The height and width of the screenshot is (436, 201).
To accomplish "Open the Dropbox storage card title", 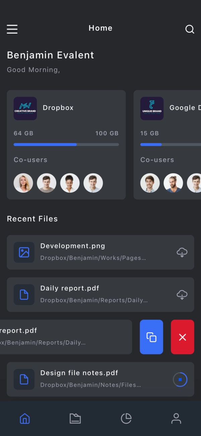I will coord(58,108).
